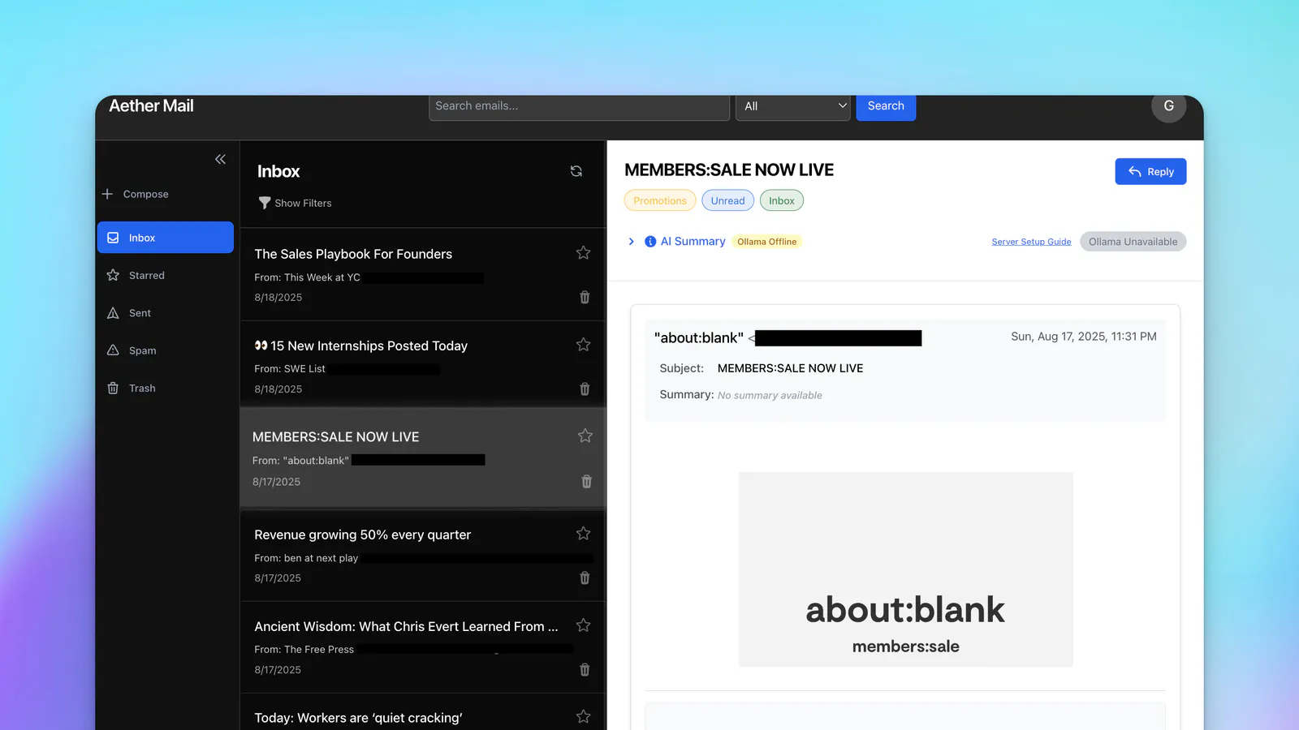Image resolution: width=1299 pixels, height=730 pixels.
Task: Delete Revenue growing 50% every quarter email
Action: coord(585,578)
